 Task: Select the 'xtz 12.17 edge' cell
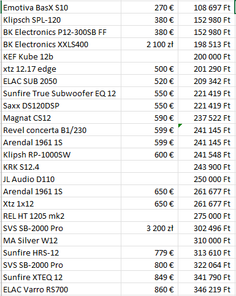(x=61, y=69)
